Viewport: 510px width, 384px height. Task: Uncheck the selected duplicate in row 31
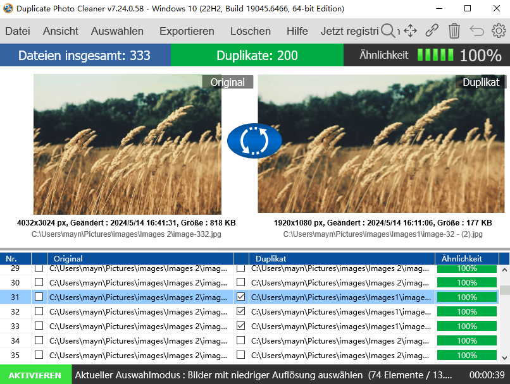pos(240,297)
